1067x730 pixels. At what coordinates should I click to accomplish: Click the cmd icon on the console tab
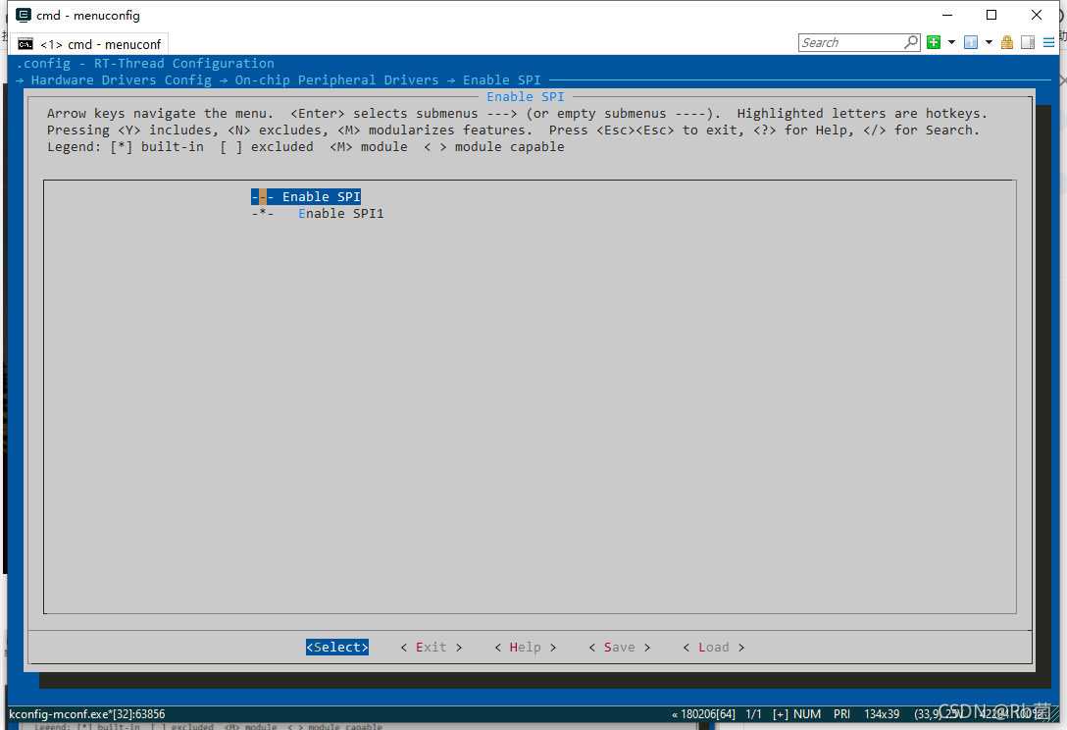pos(25,43)
